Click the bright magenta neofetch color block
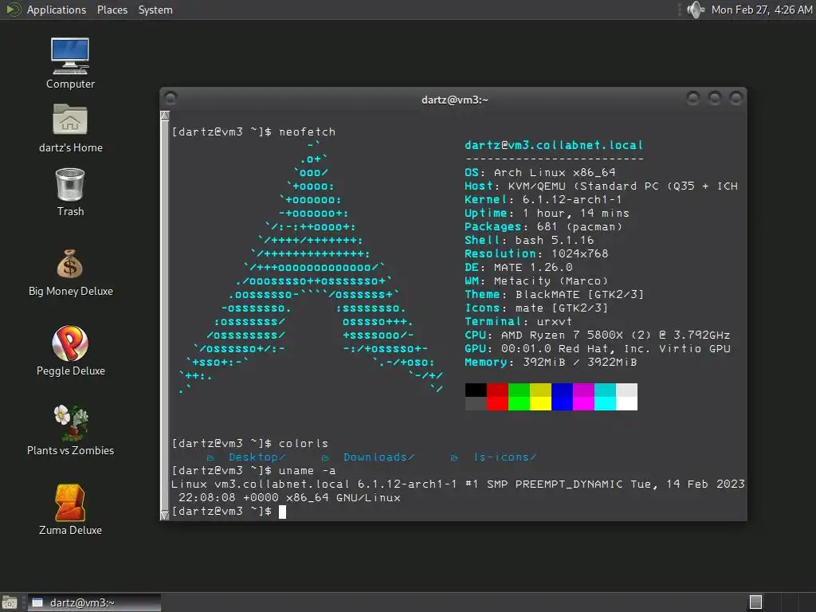Image resolution: width=816 pixels, height=612 pixels. tap(583, 403)
